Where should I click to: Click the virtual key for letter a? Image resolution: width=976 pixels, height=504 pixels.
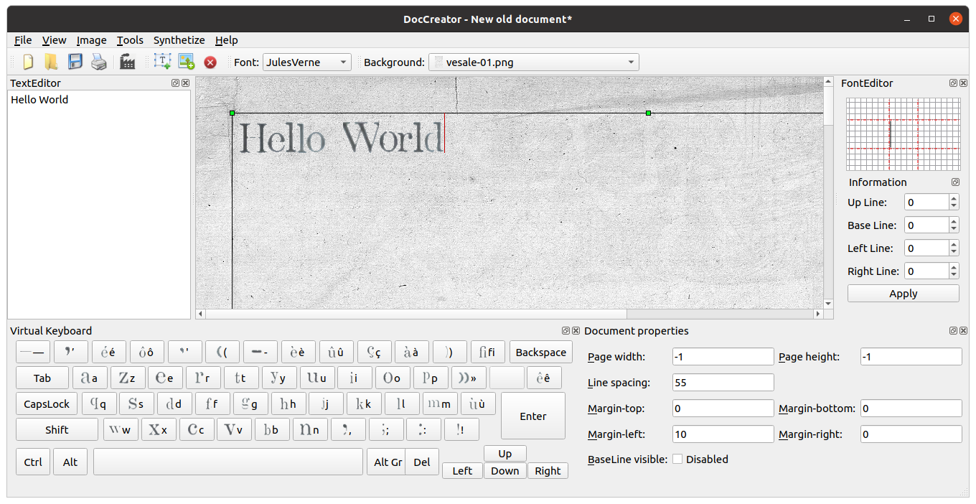point(90,378)
